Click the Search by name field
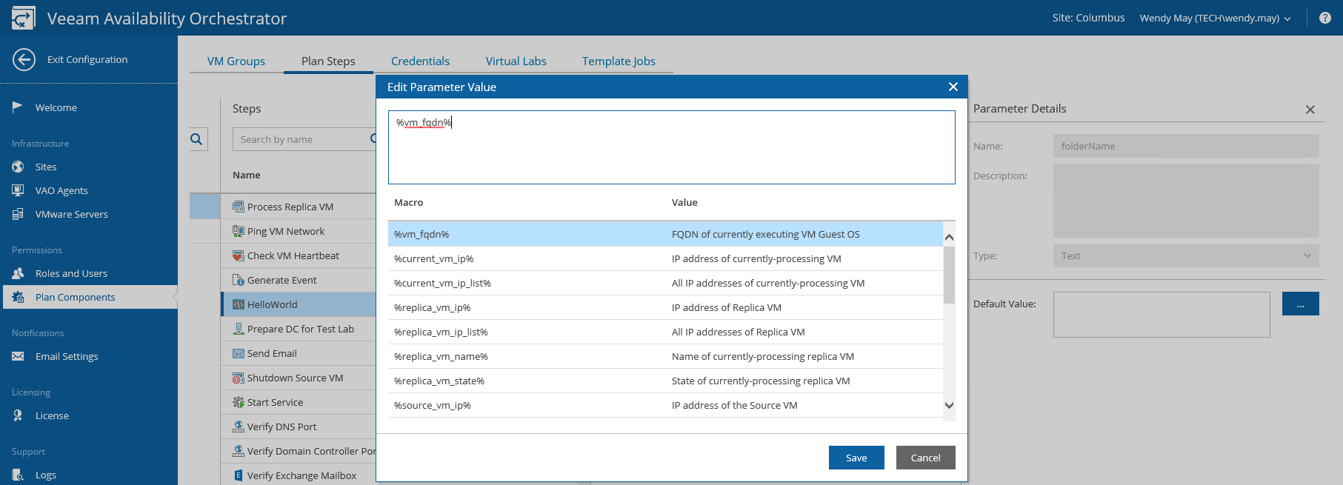The width and height of the screenshot is (1343, 485). click(304, 139)
